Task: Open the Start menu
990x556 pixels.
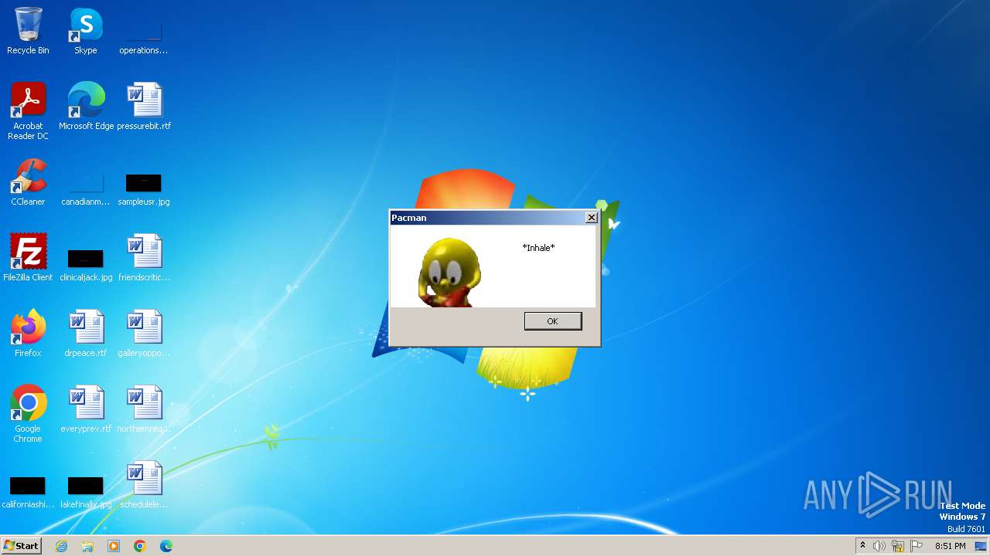Action: (x=21, y=546)
